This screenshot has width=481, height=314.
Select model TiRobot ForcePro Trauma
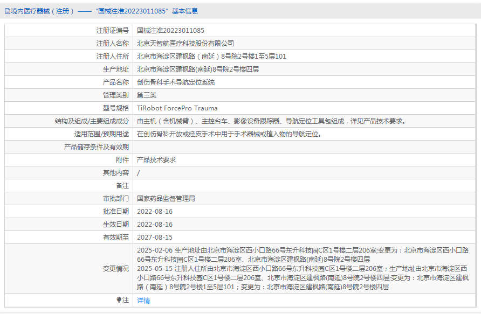click(177, 108)
